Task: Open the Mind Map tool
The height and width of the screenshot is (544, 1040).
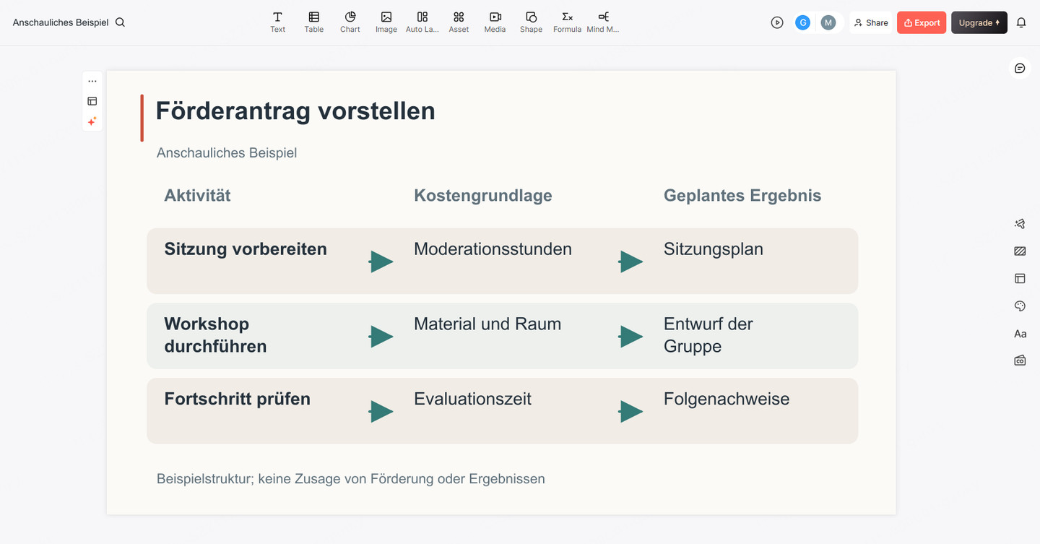Action: coord(603,22)
